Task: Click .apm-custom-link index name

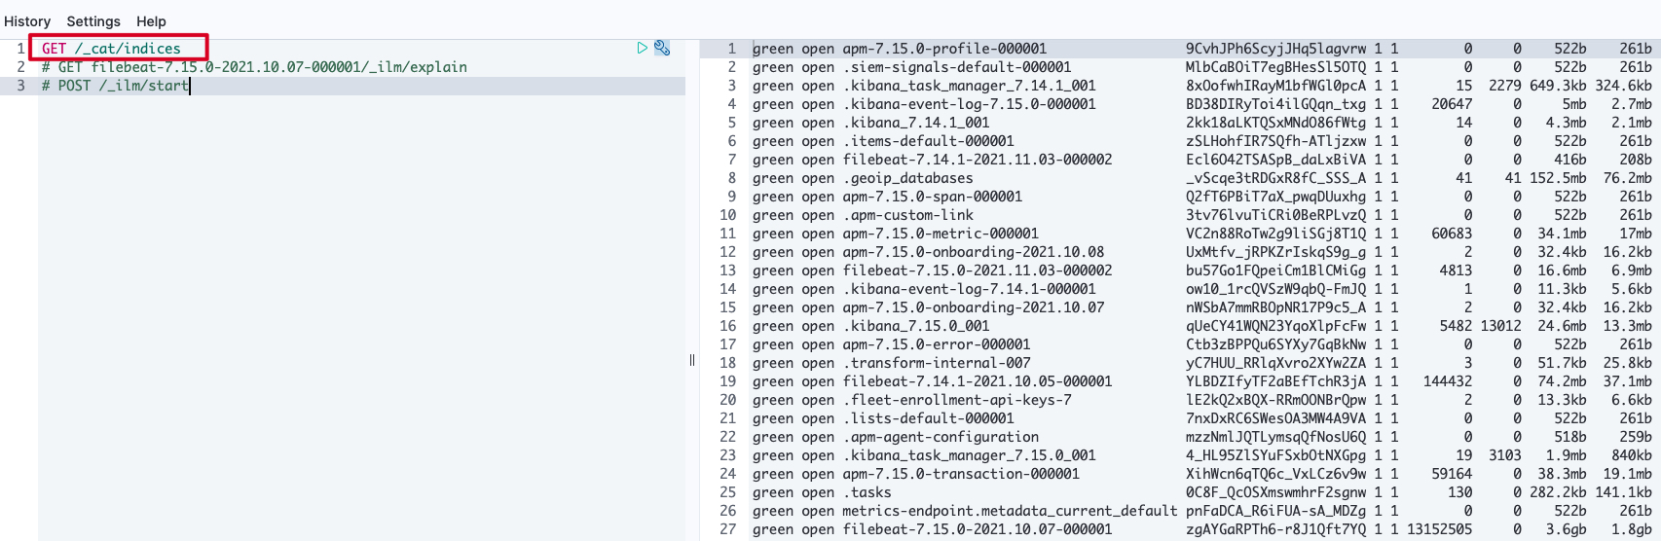Action: click(908, 215)
